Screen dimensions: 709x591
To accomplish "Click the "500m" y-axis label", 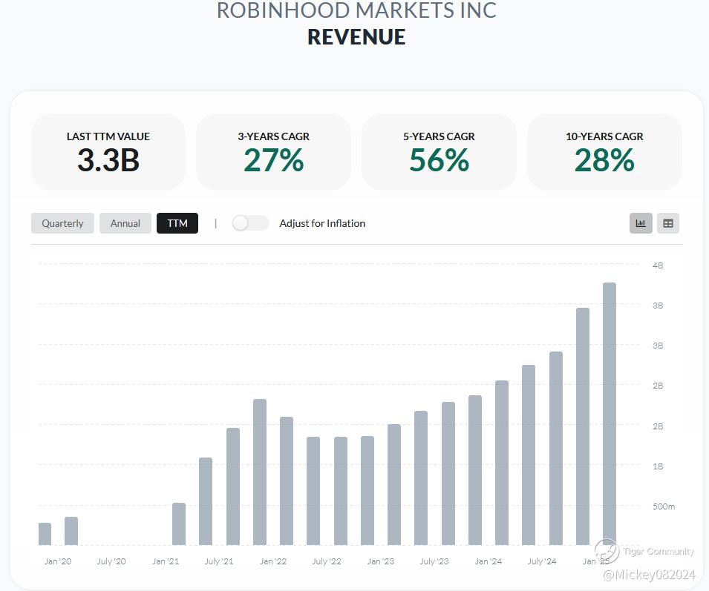I will tap(664, 506).
